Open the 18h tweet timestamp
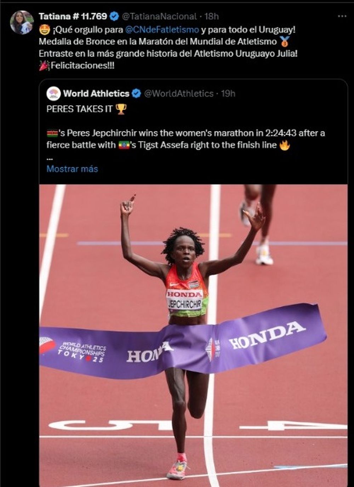Image resolution: width=354 pixels, height=487 pixels. 212,16
